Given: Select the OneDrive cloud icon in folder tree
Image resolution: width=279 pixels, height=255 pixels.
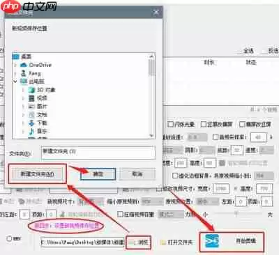Looking at the screenshot, I should click(x=24, y=65).
